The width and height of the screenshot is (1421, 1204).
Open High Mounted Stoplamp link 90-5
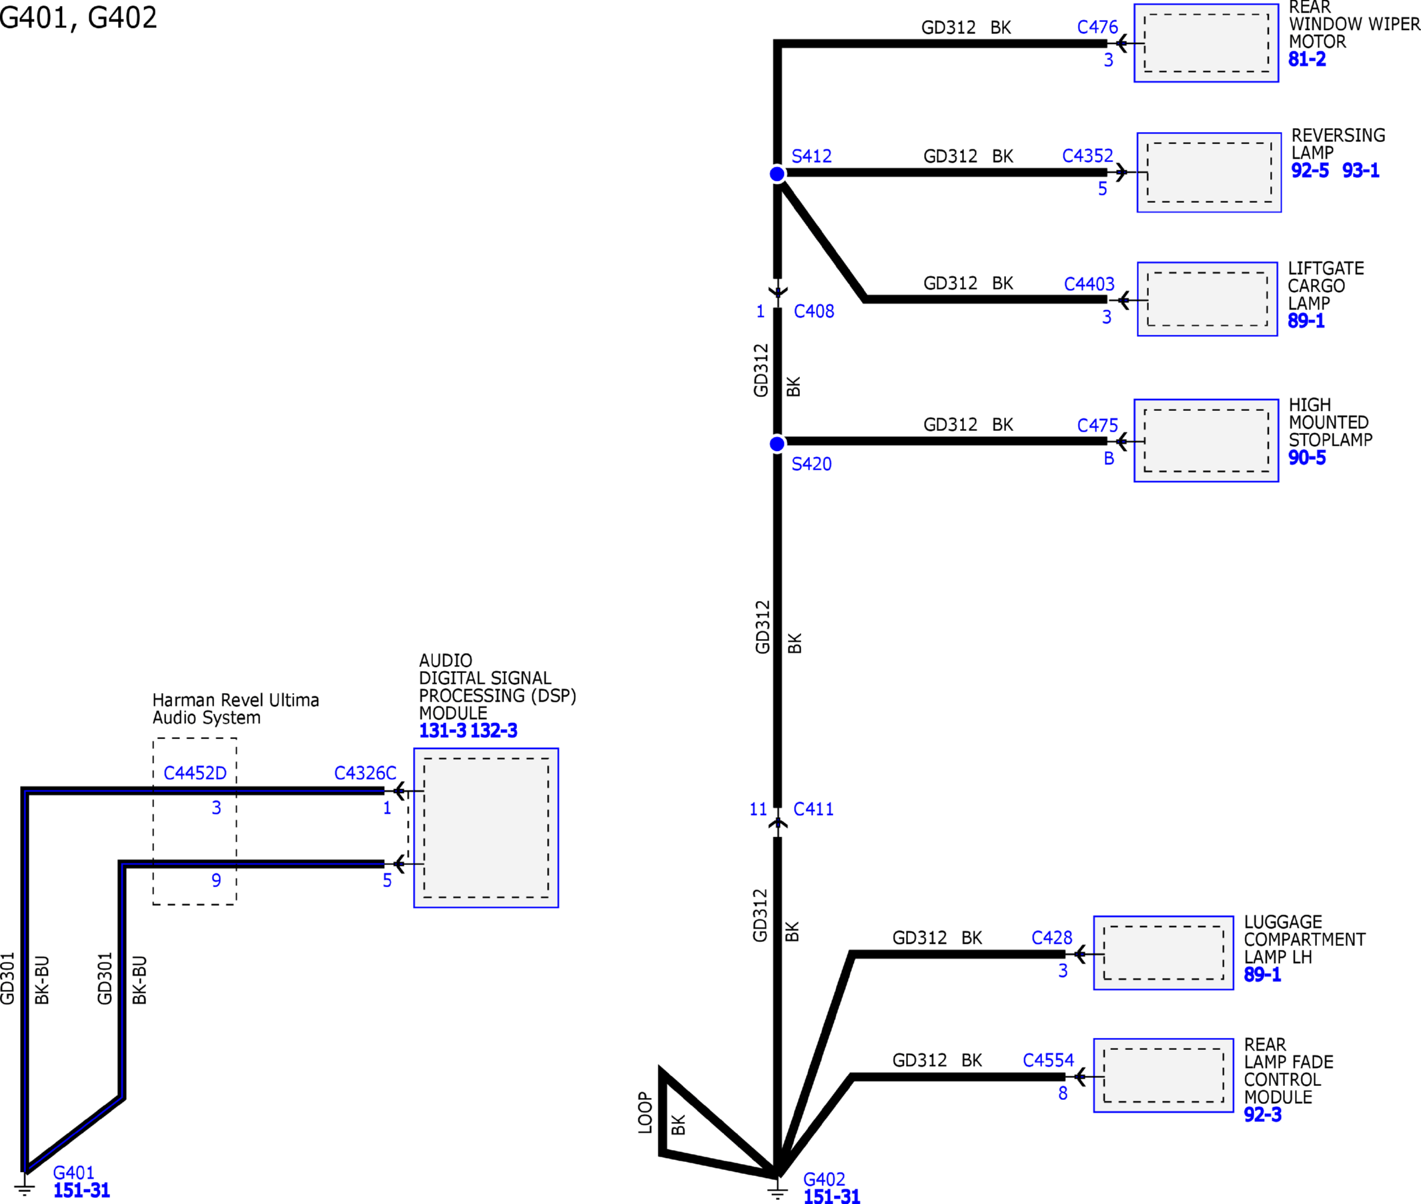pos(1307,458)
